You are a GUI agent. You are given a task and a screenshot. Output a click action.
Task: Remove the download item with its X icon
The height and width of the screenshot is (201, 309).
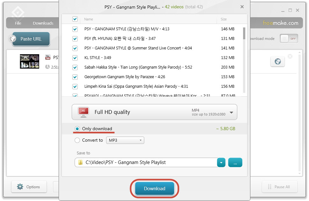(x=290, y=56)
